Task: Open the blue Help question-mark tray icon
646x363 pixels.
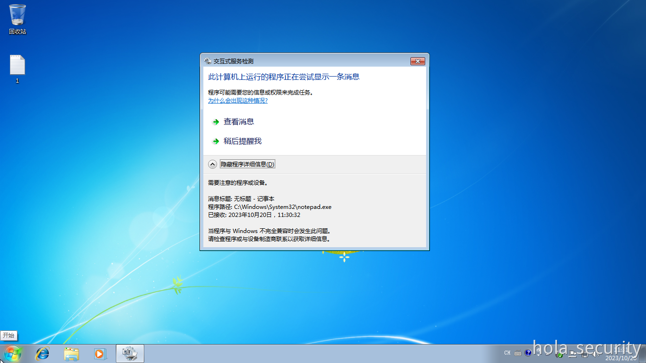Action: coord(528,353)
